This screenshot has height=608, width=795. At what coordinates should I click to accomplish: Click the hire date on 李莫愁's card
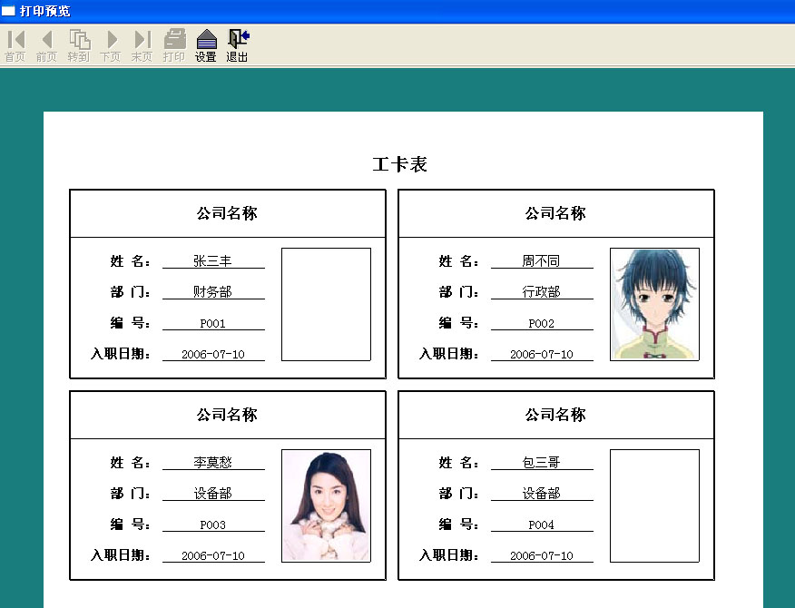coord(213,555)
